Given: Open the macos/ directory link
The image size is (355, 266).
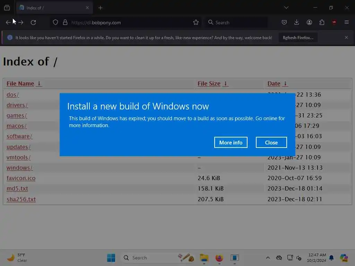Looking at the screenshot, I should point(17,126).
